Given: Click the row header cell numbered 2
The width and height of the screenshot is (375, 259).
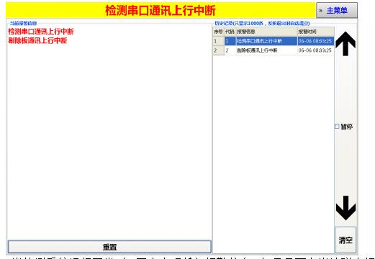Looking at the screenshot, I should [219, 50].
